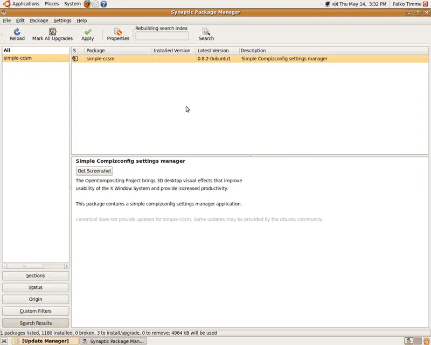Select 'simple-ccsm' in the left filter list

[x=36, y=58]
